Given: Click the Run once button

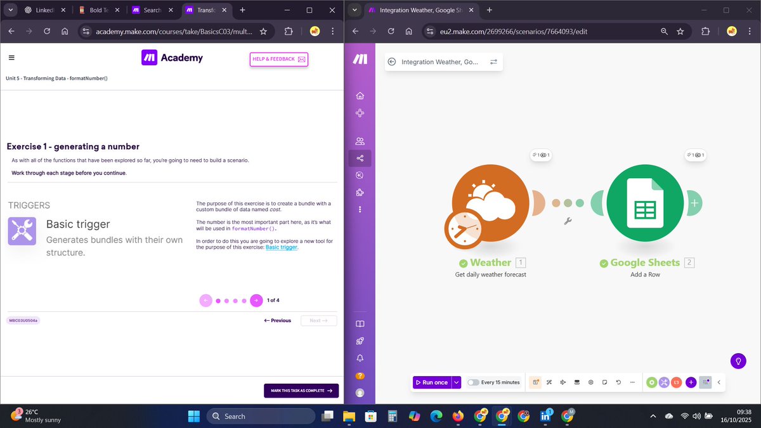Looking at the screenshot, I should [x=432, y=382].
